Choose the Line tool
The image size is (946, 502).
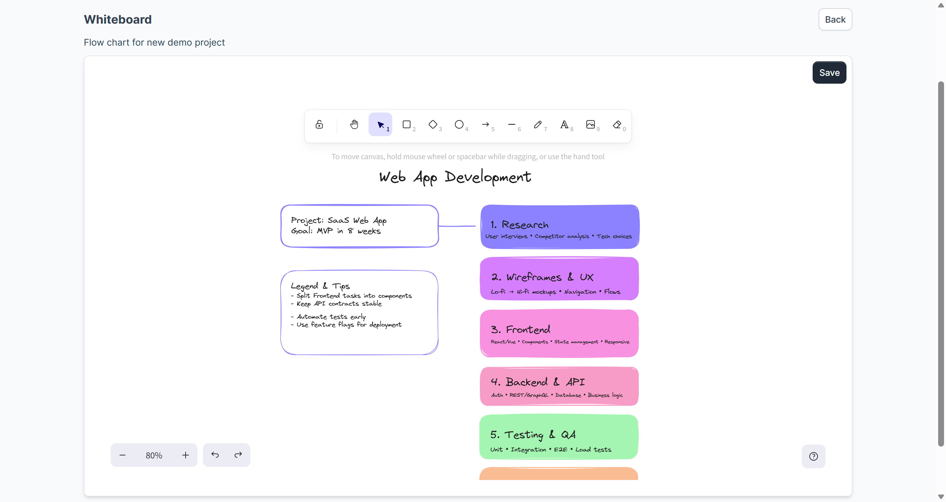[x=511, y=124]
